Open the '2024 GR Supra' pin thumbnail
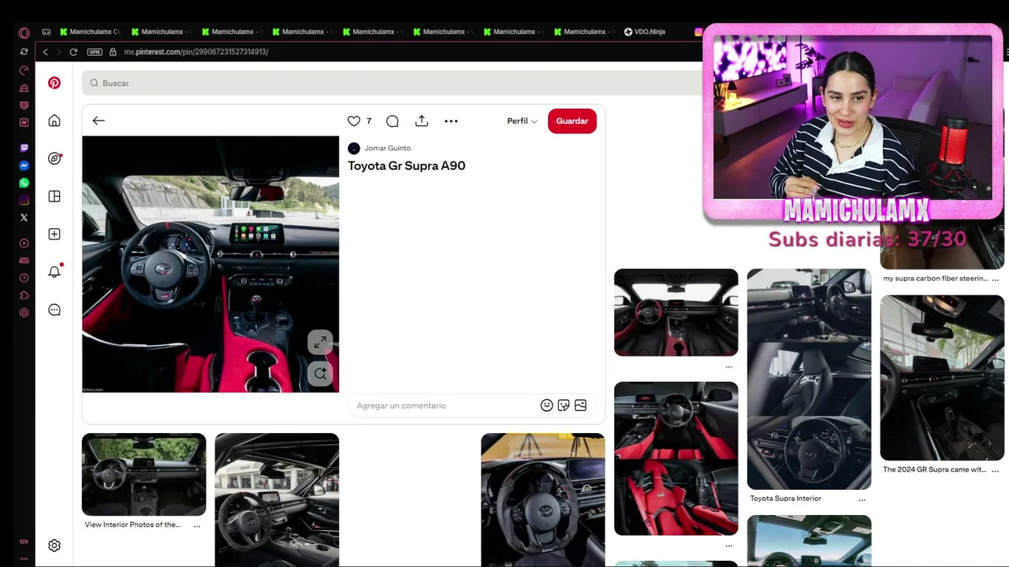The image size is (1009, 567). (x=943, y=378)
